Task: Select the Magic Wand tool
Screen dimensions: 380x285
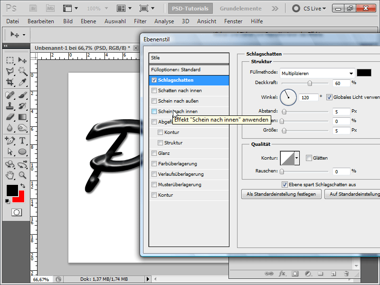Action: (x=22, y=71)
